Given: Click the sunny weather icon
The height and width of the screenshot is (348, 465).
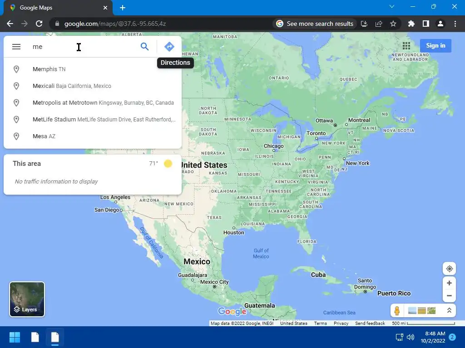Looking at the screenshot, I should coord(168,164).
